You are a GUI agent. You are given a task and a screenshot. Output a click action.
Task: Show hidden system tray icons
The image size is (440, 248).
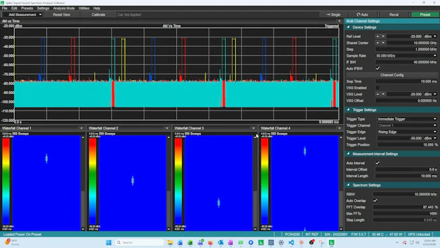click(397, 243)
